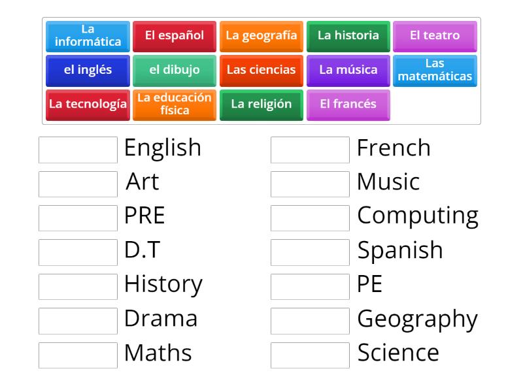The image size is (523, 392).
Task: Click the empty box next to Maths
Action: [x=78, y=355]
